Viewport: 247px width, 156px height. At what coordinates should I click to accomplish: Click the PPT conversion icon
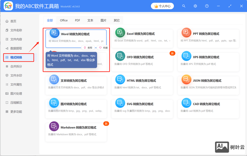pos(186,32)
